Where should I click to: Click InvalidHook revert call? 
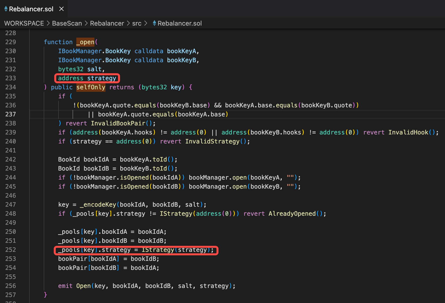tap(412, 132)
